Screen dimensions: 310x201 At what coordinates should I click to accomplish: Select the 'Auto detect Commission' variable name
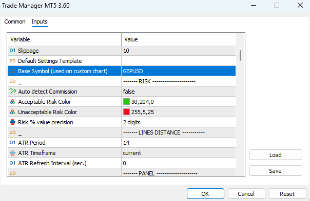[x=48, y=92]
